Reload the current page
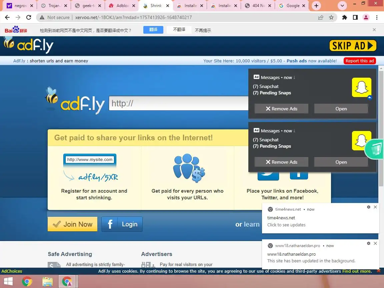This screenshot has width=384, height=288. tap(29, 17)
